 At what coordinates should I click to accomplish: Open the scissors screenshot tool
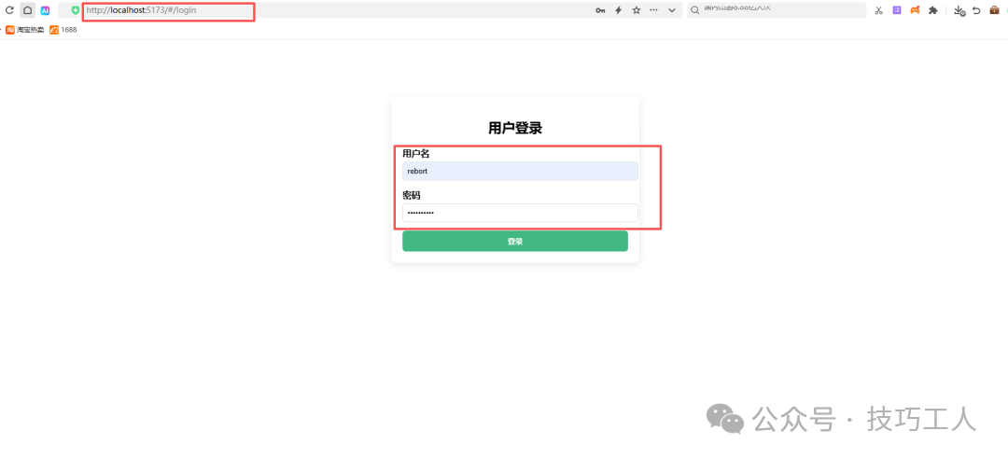coord(879,10)
